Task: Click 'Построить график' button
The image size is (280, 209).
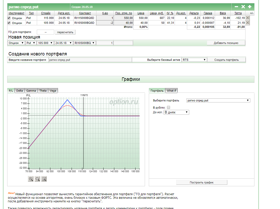Action: coord(201,182)
